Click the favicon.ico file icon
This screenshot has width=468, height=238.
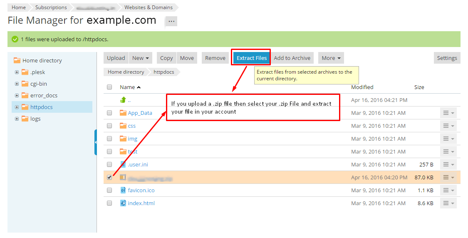123,190
